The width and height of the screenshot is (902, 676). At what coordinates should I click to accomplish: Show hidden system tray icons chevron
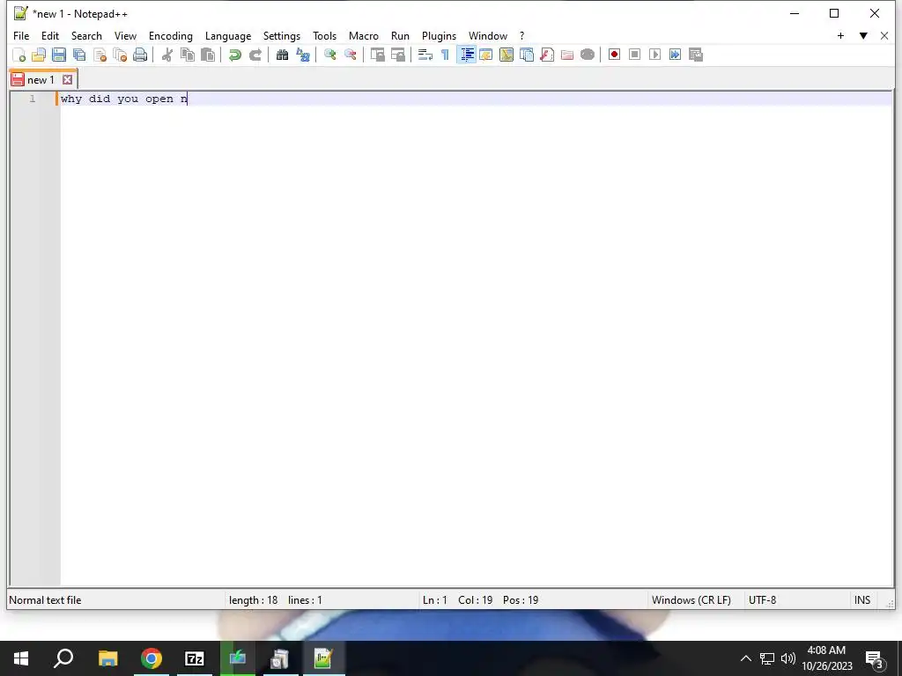745,658
